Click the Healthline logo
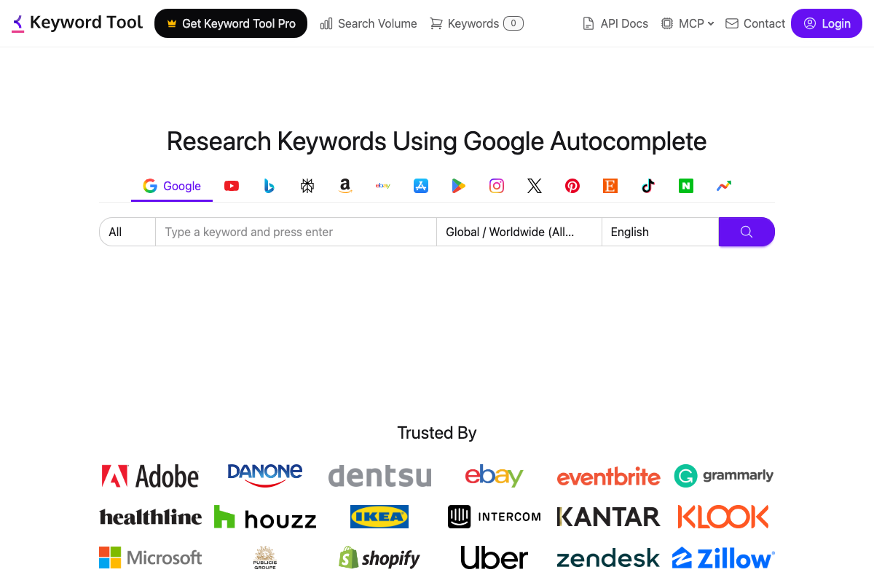874x583 pixels. [151, 517]
